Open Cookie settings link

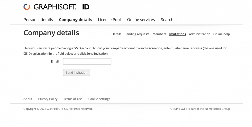point(99,99)
